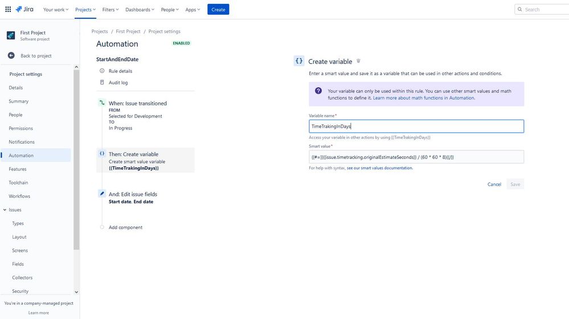
Task: Click the Jira logo
Action: pos(24,10)
